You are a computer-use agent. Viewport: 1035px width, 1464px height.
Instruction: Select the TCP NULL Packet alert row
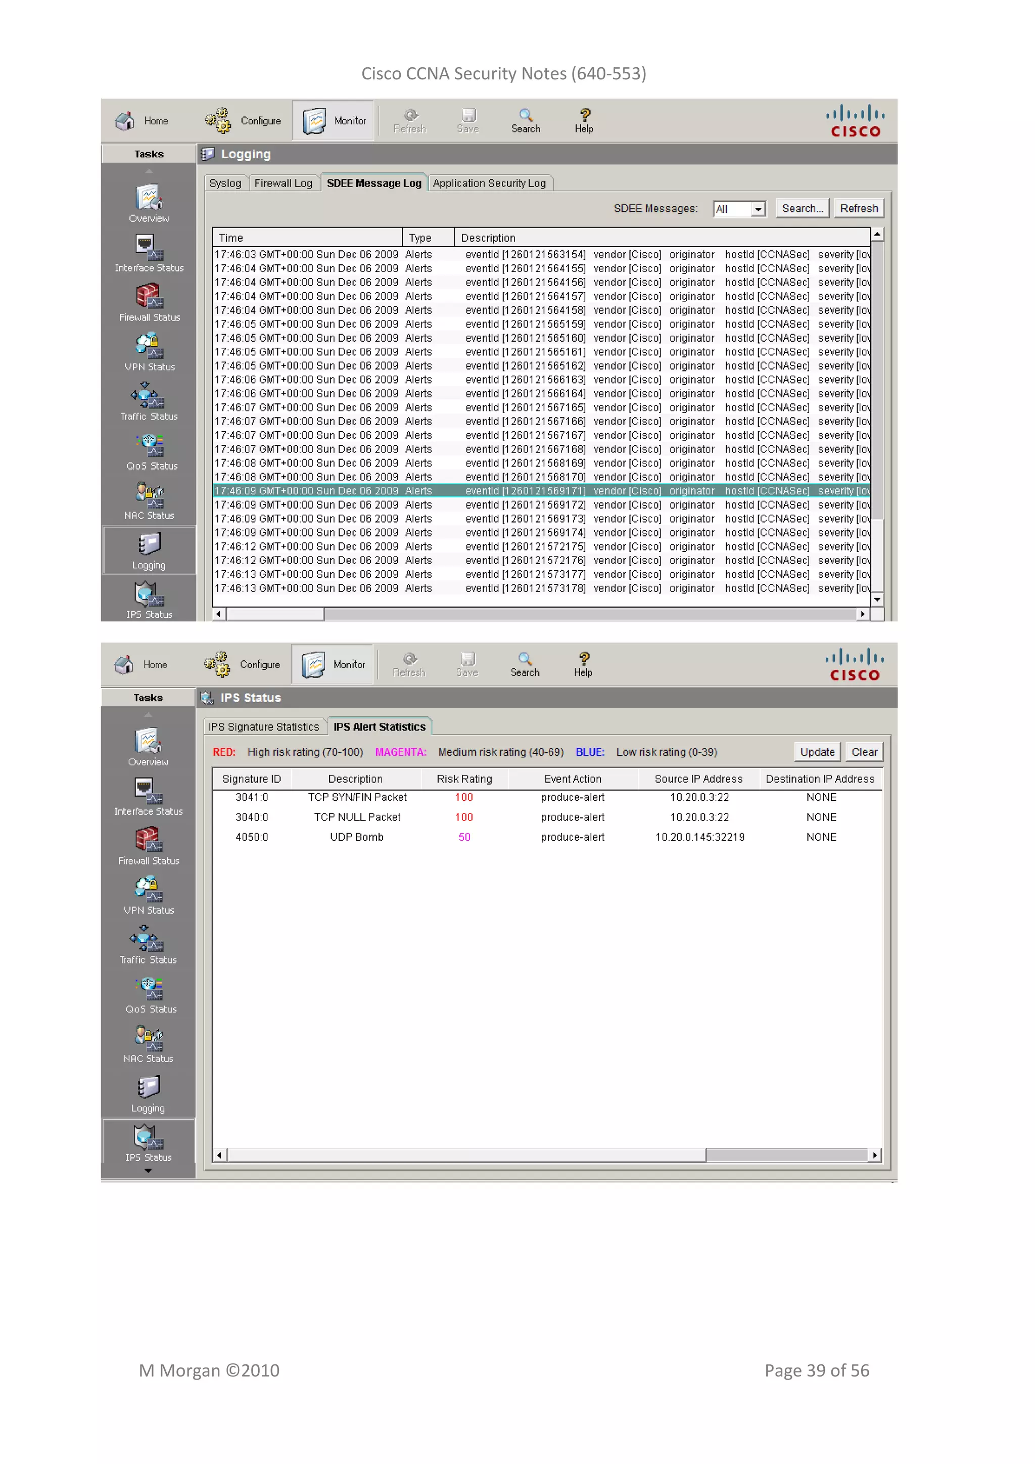pos(547,817)
